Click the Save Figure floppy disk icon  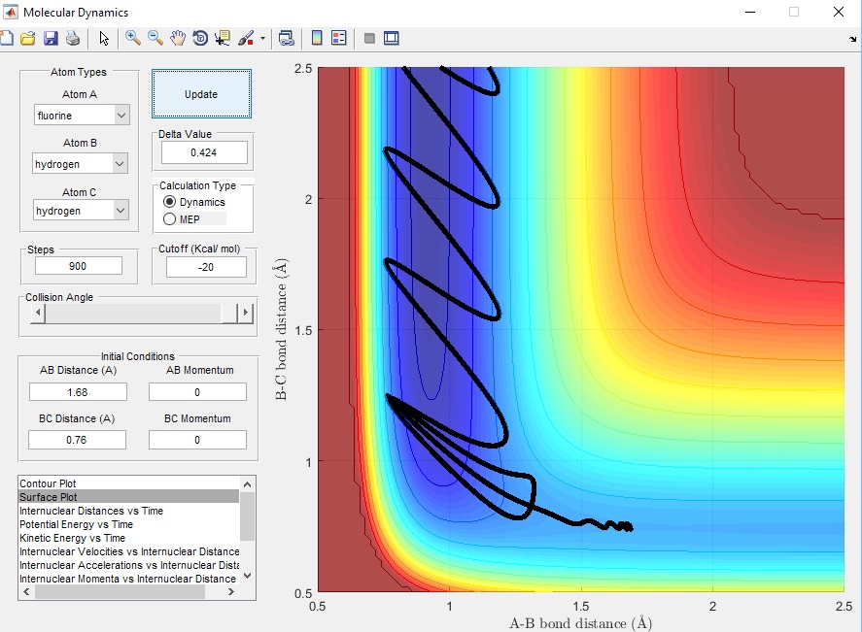point(50,39)
